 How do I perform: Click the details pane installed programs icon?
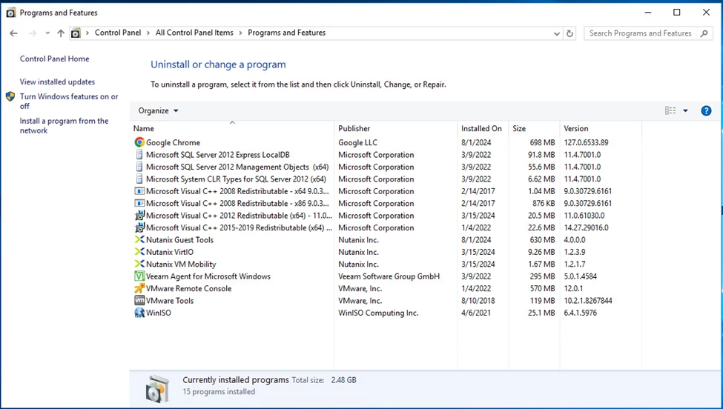coord(157,389)
